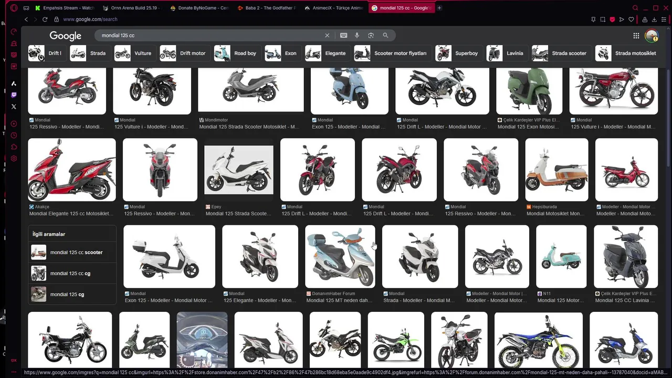
Task: Open the Google apps grid
Action: point(636,36)
